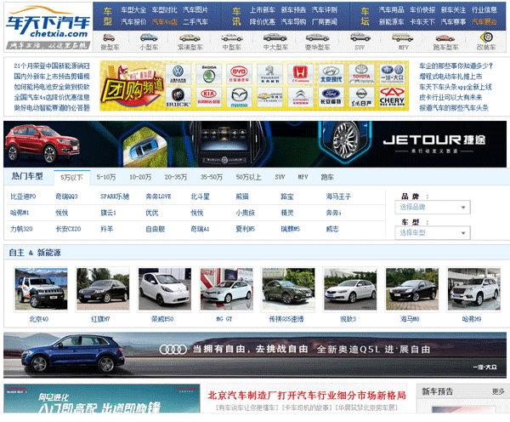Open the 荣威E50 car thumbnail
510x422 pixels.
[165, 288]
